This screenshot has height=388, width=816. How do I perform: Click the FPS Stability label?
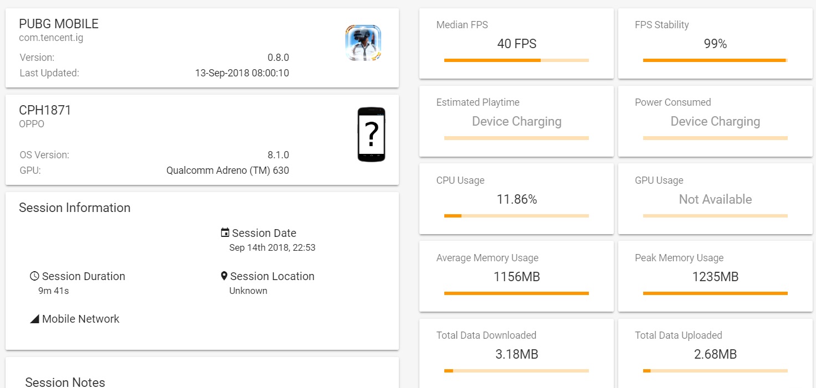point(662,25)
